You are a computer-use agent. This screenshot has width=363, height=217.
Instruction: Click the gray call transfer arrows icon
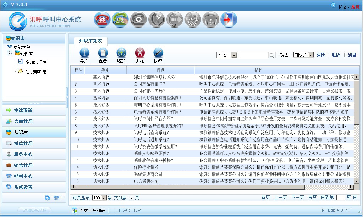(174, 20)
